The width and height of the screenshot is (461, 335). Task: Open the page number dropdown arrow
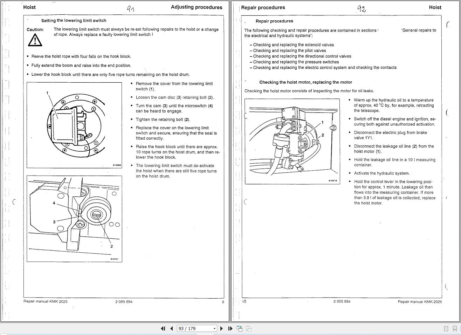pos(214,328)
